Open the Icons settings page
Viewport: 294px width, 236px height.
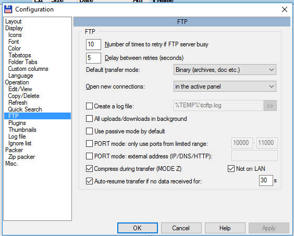[x=15, y=35]
